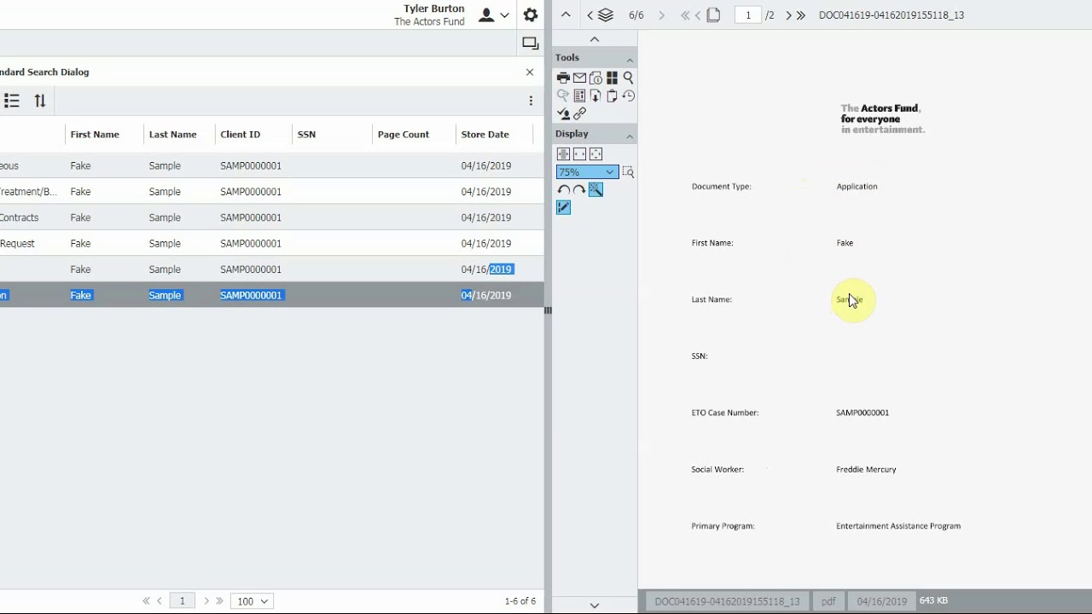
Task: Click the up chevron above Tools panel
Action: 595,40
